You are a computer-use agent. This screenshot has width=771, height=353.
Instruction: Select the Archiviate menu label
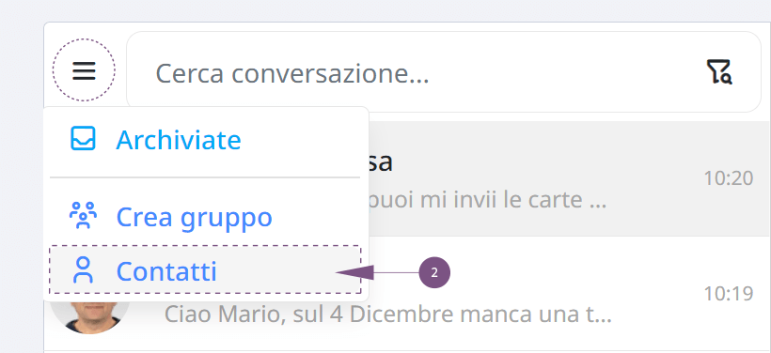(x=179, y=140)
